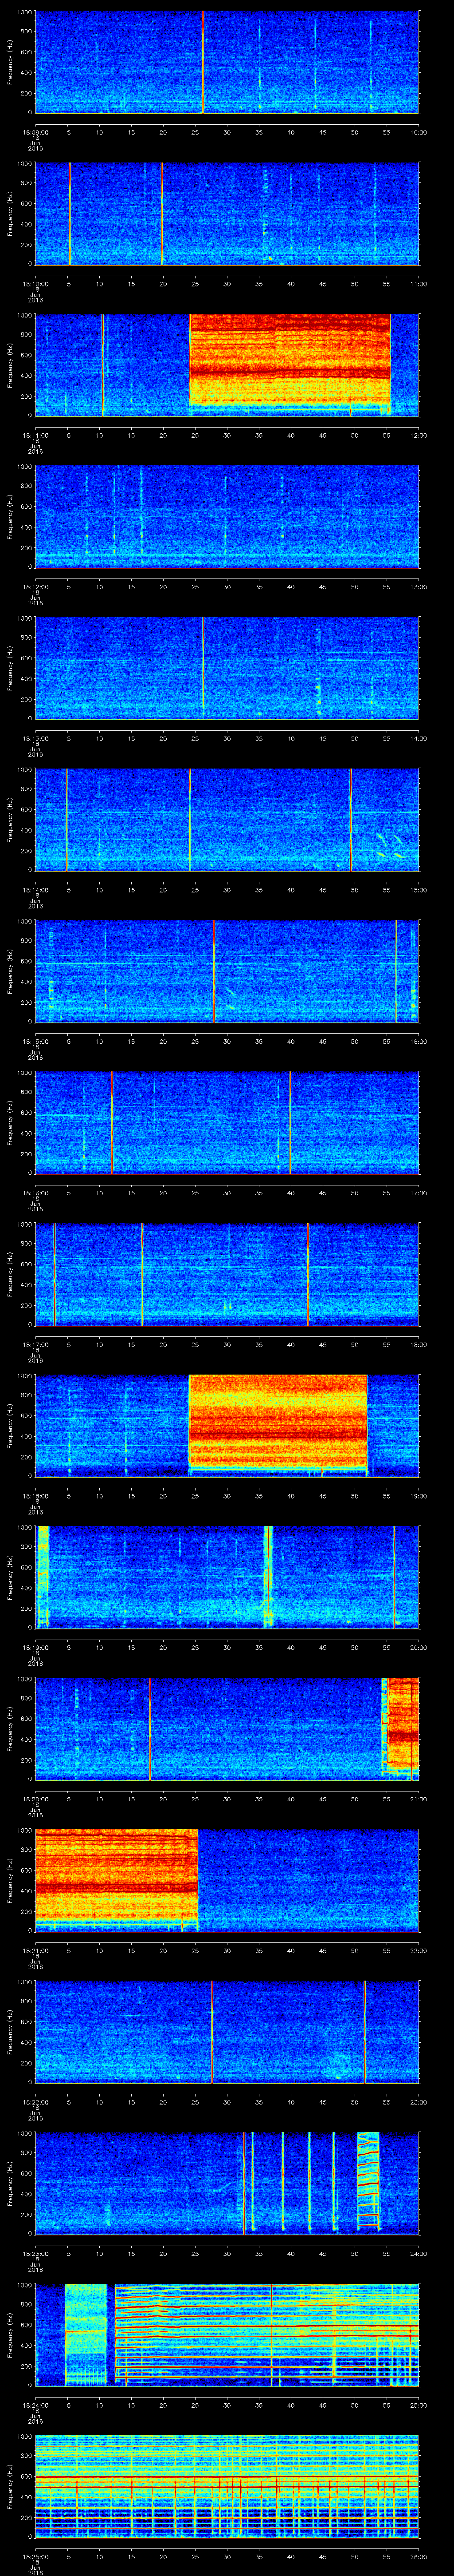Viewport: 454px width, 2576px height.
Task: Click the 18:22:00 start time label
Action: [x=35, y=2102]
